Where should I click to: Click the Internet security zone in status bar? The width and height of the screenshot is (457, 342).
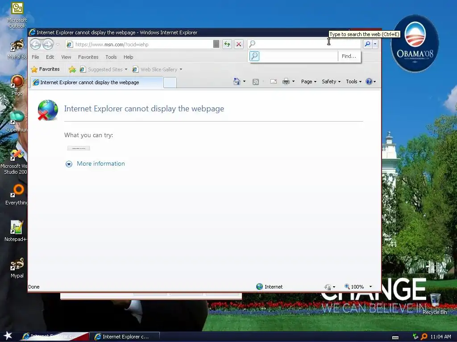click(x=269, y=287)
